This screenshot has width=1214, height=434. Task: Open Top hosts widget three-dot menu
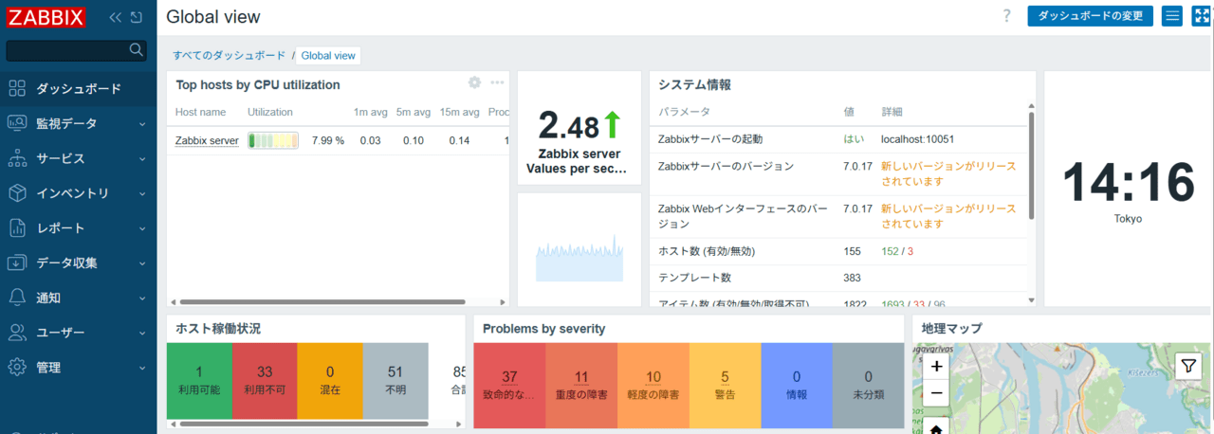[497, 83]
